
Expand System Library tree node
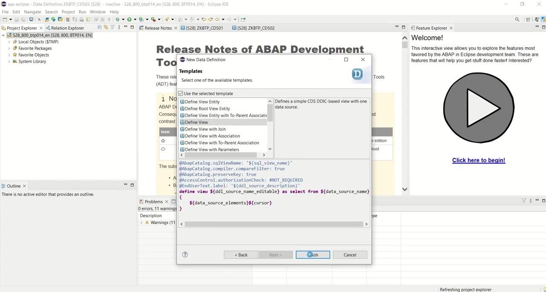tap(9, 61)
